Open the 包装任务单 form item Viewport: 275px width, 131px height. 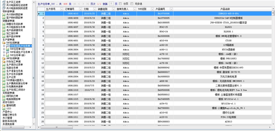pos(4,68)
